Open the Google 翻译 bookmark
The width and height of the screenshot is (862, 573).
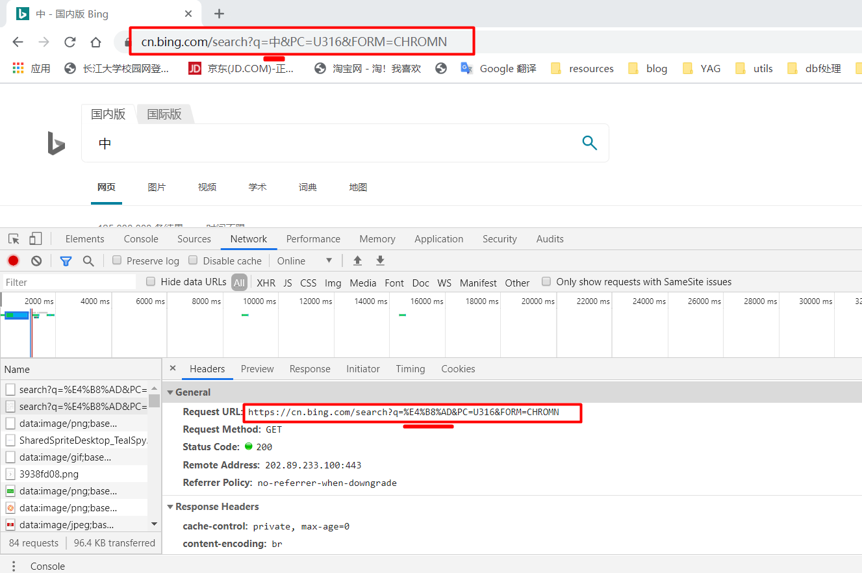(x=498, y=68)
